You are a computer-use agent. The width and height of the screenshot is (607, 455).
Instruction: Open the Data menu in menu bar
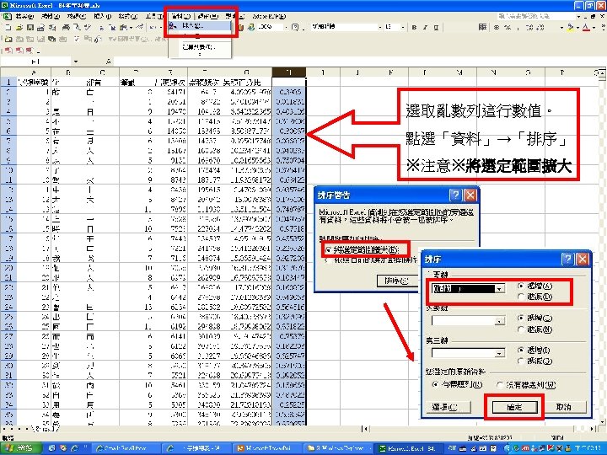pos(180,16)
